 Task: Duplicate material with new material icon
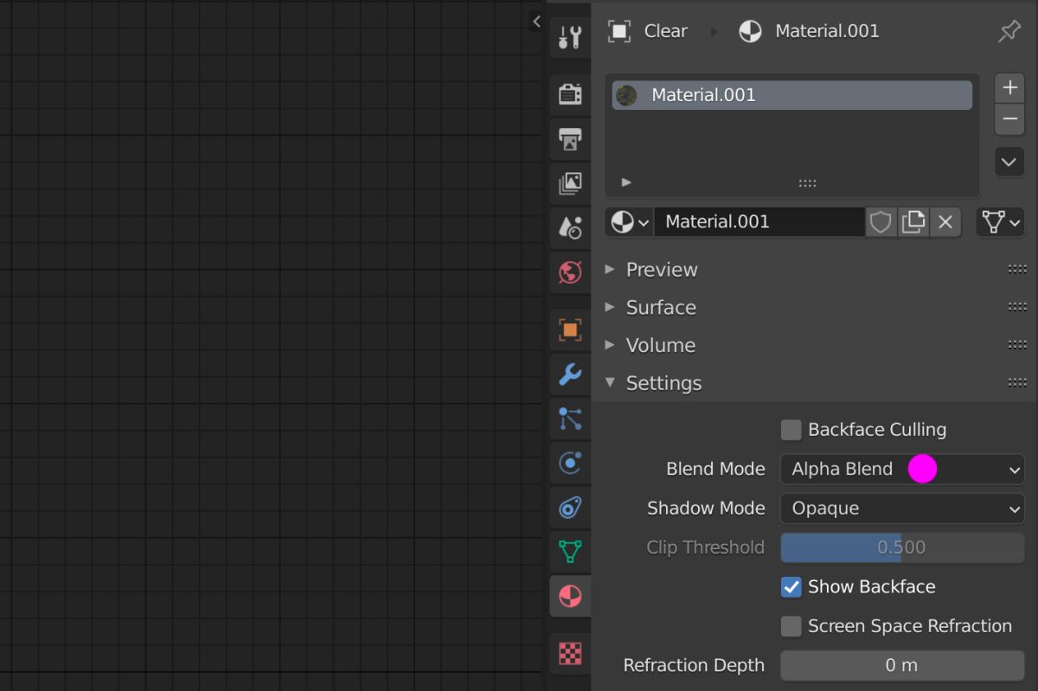[x=913, y=222]
